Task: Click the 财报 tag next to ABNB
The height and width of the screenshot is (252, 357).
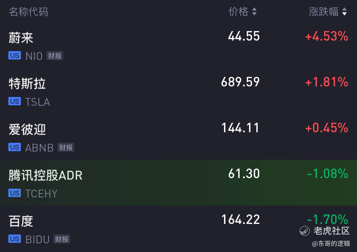Action: (x=66, y=147)
